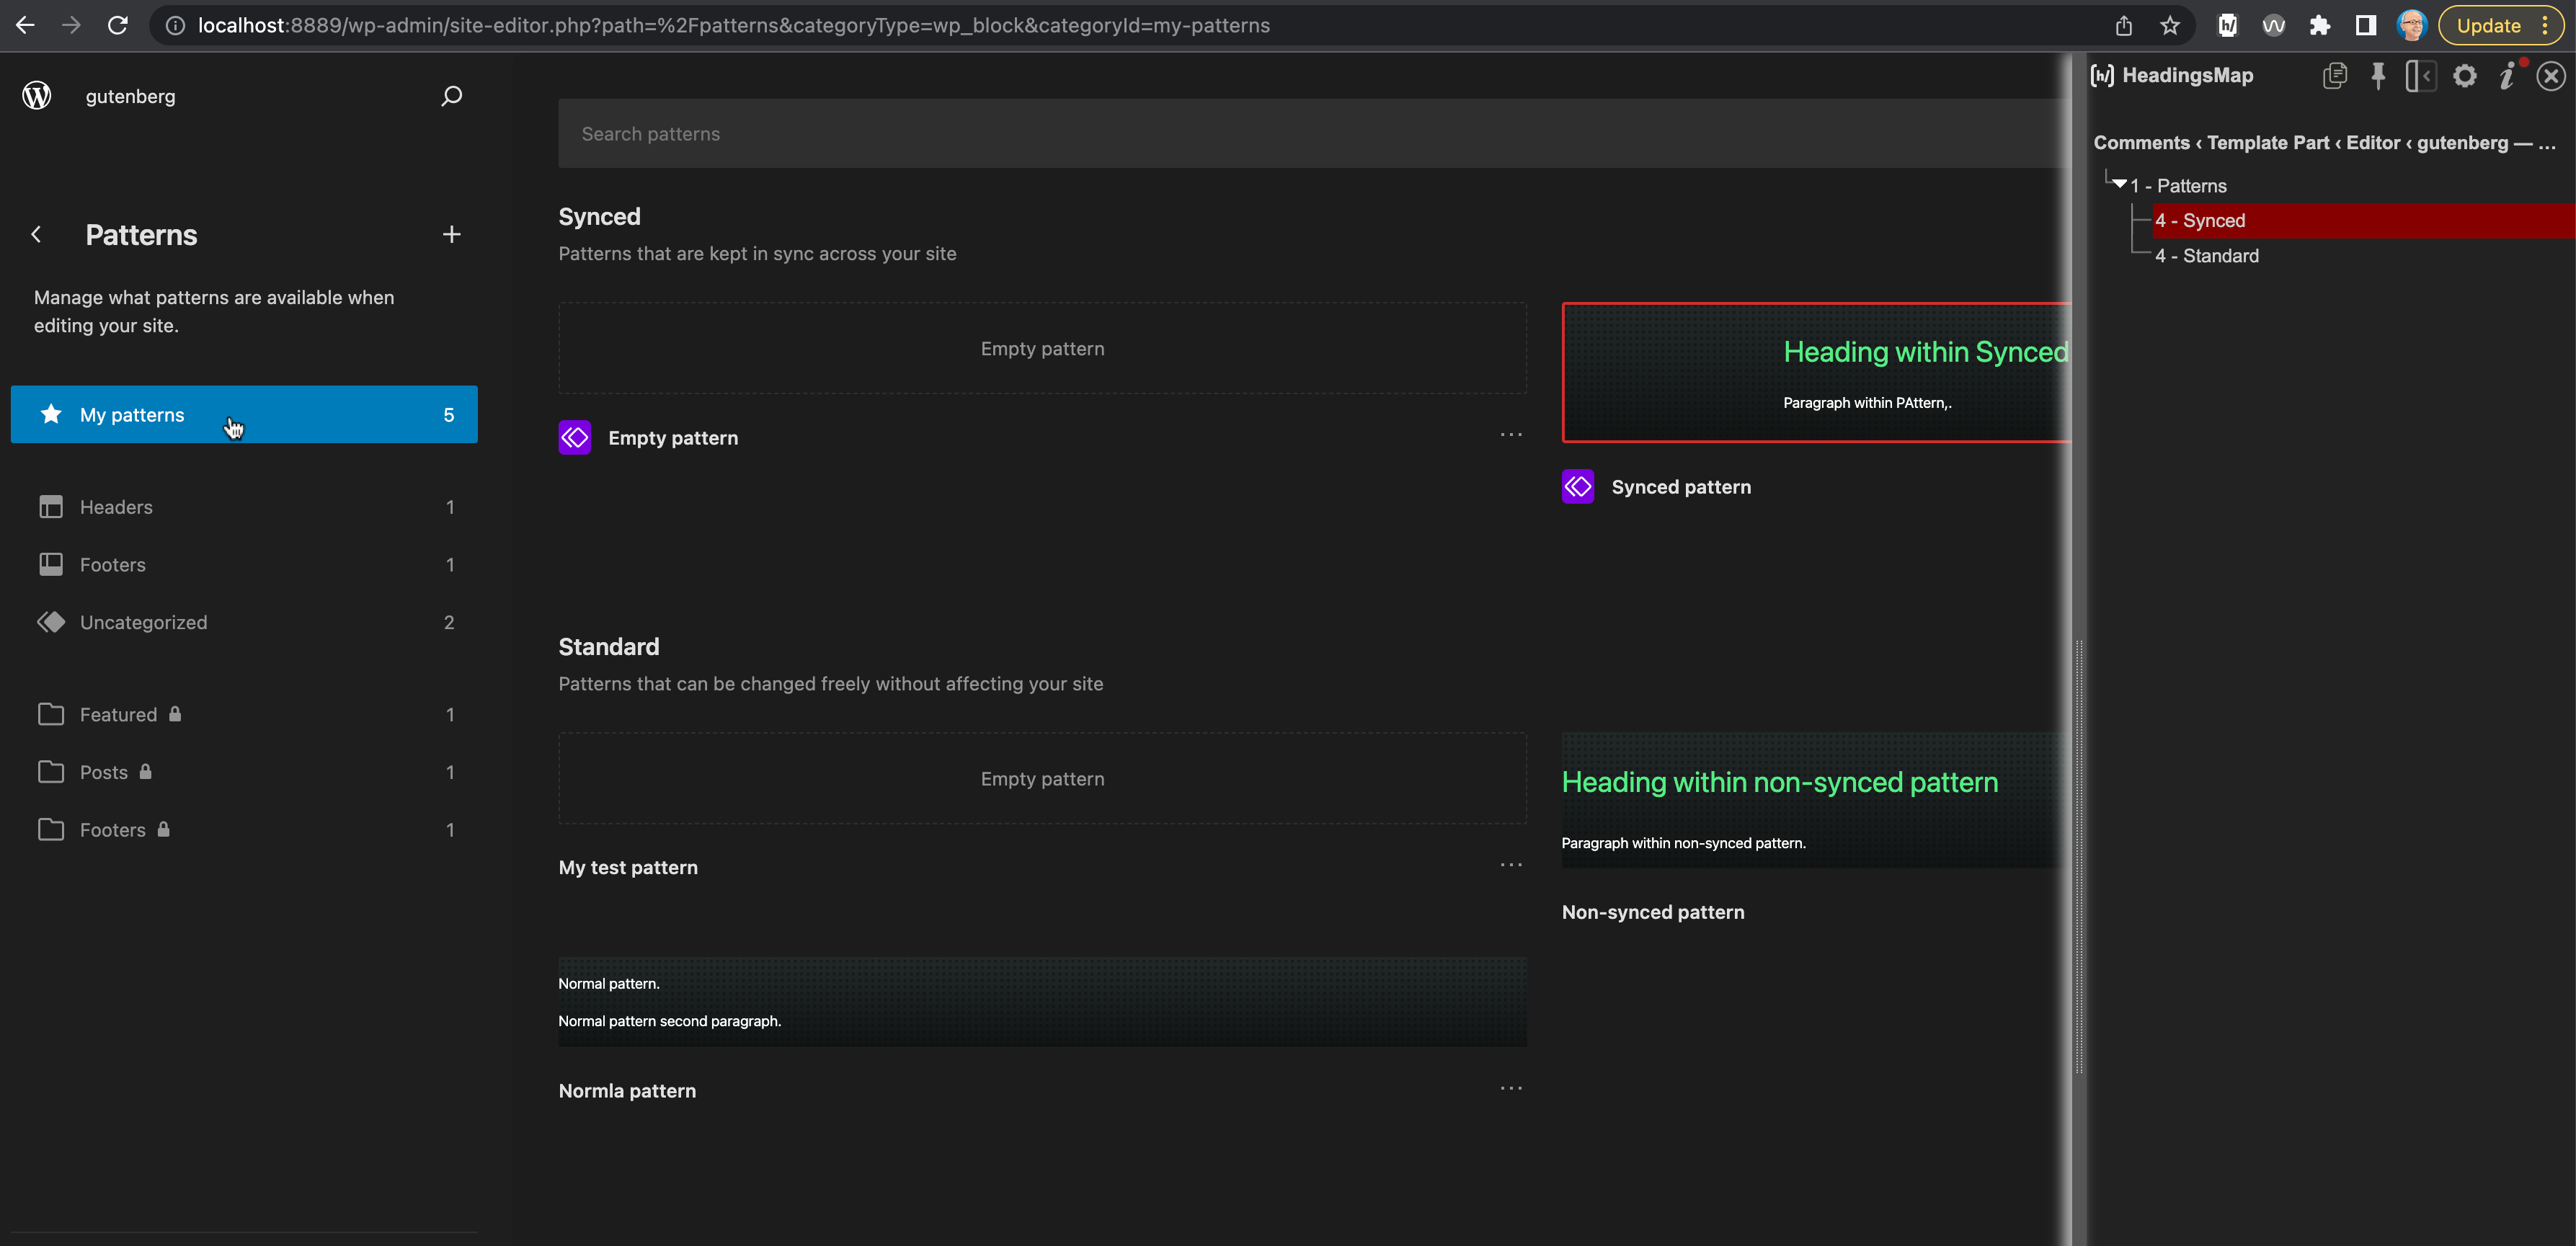Open the search icon next to gutenberg
This screenshot has width=2576, height=1246.
click(x=451, y=96)
